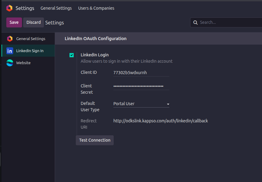
Task: Click the 'Client Secret' field label
Action: pyautogui.click(x=87, y=89)
